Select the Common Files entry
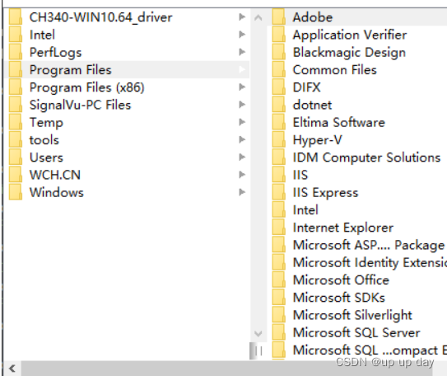 335,70
